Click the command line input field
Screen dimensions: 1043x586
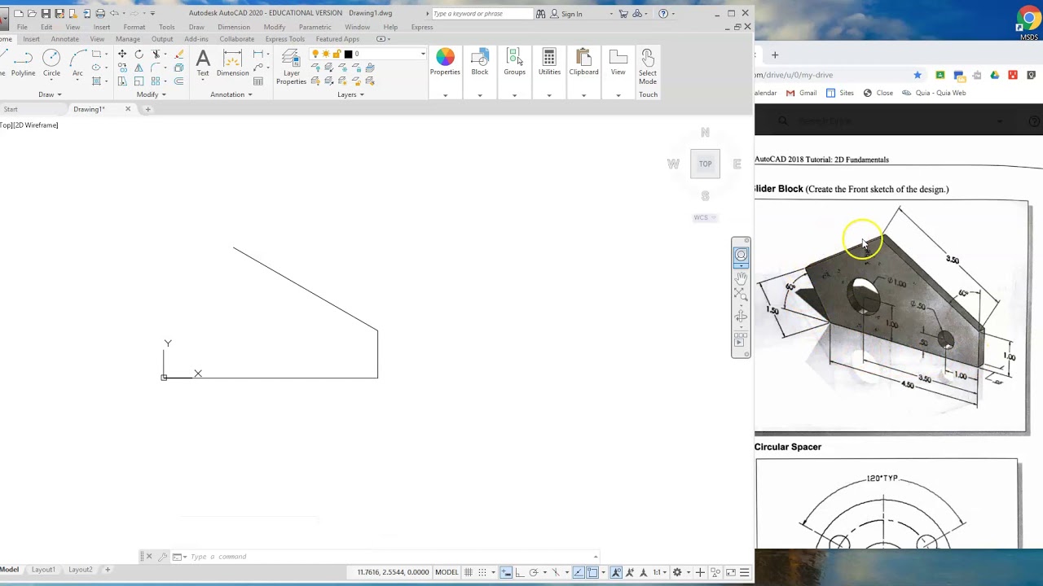pyautogui.click(x=391, y=557)
